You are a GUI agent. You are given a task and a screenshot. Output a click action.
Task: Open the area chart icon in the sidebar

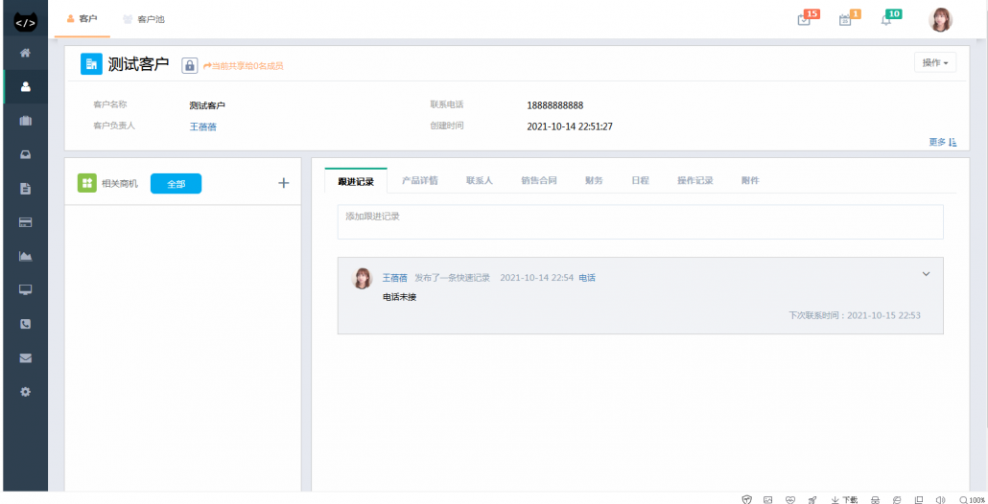25,256
